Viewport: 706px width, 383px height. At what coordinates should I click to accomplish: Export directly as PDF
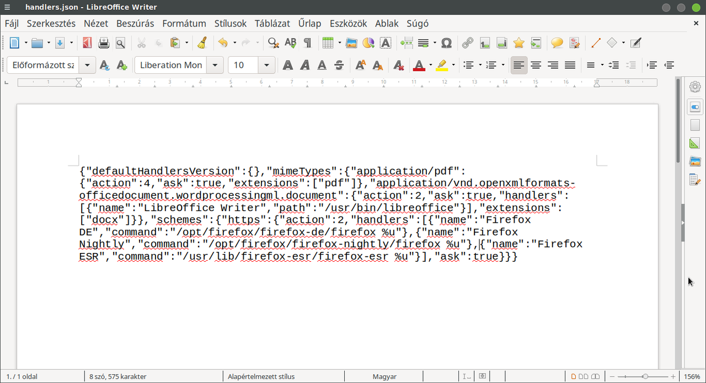[x=87, y=42]
